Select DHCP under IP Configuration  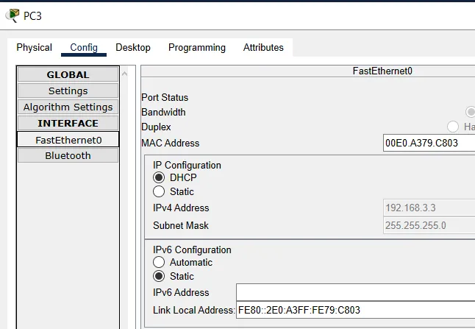[x=159, y=177]
